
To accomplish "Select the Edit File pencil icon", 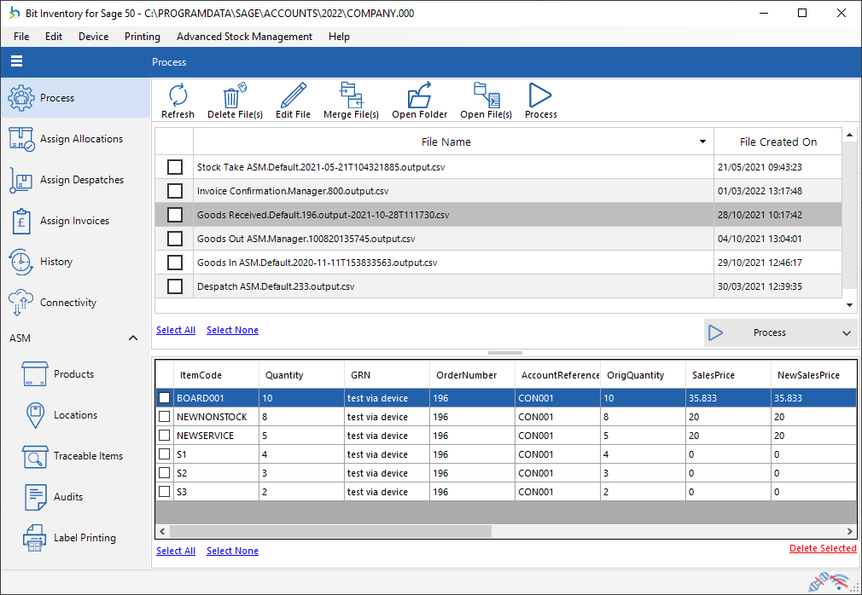I will (x=293, y=95).
